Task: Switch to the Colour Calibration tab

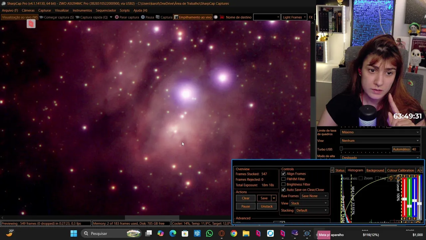Action: tap(400, 170)
